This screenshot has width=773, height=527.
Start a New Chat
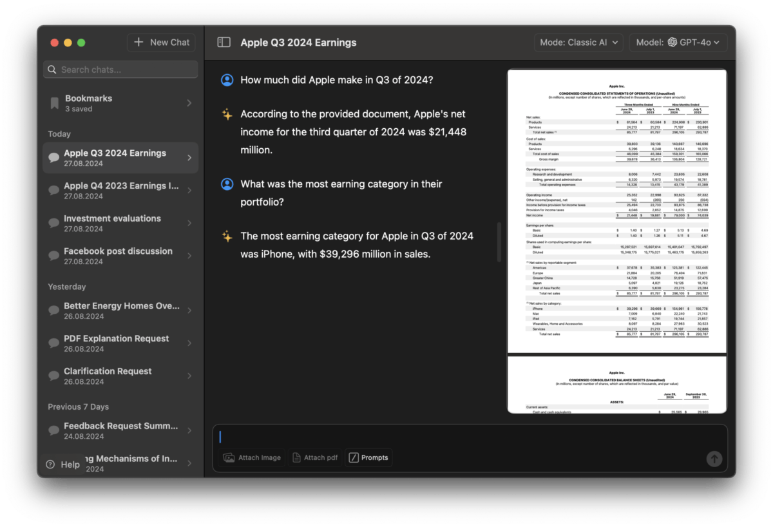[x=162, y=43]
